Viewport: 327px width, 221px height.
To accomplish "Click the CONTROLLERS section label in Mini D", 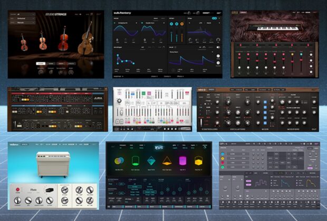I will (210, 129).
